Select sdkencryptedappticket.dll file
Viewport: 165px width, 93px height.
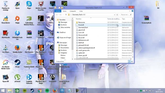87,48
